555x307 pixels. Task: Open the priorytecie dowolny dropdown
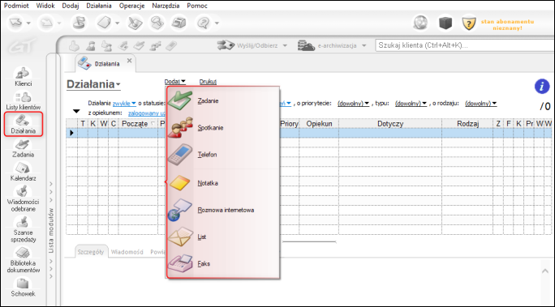click(353, 104)
